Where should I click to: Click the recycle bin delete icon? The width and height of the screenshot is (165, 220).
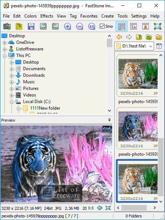[159, 46]
